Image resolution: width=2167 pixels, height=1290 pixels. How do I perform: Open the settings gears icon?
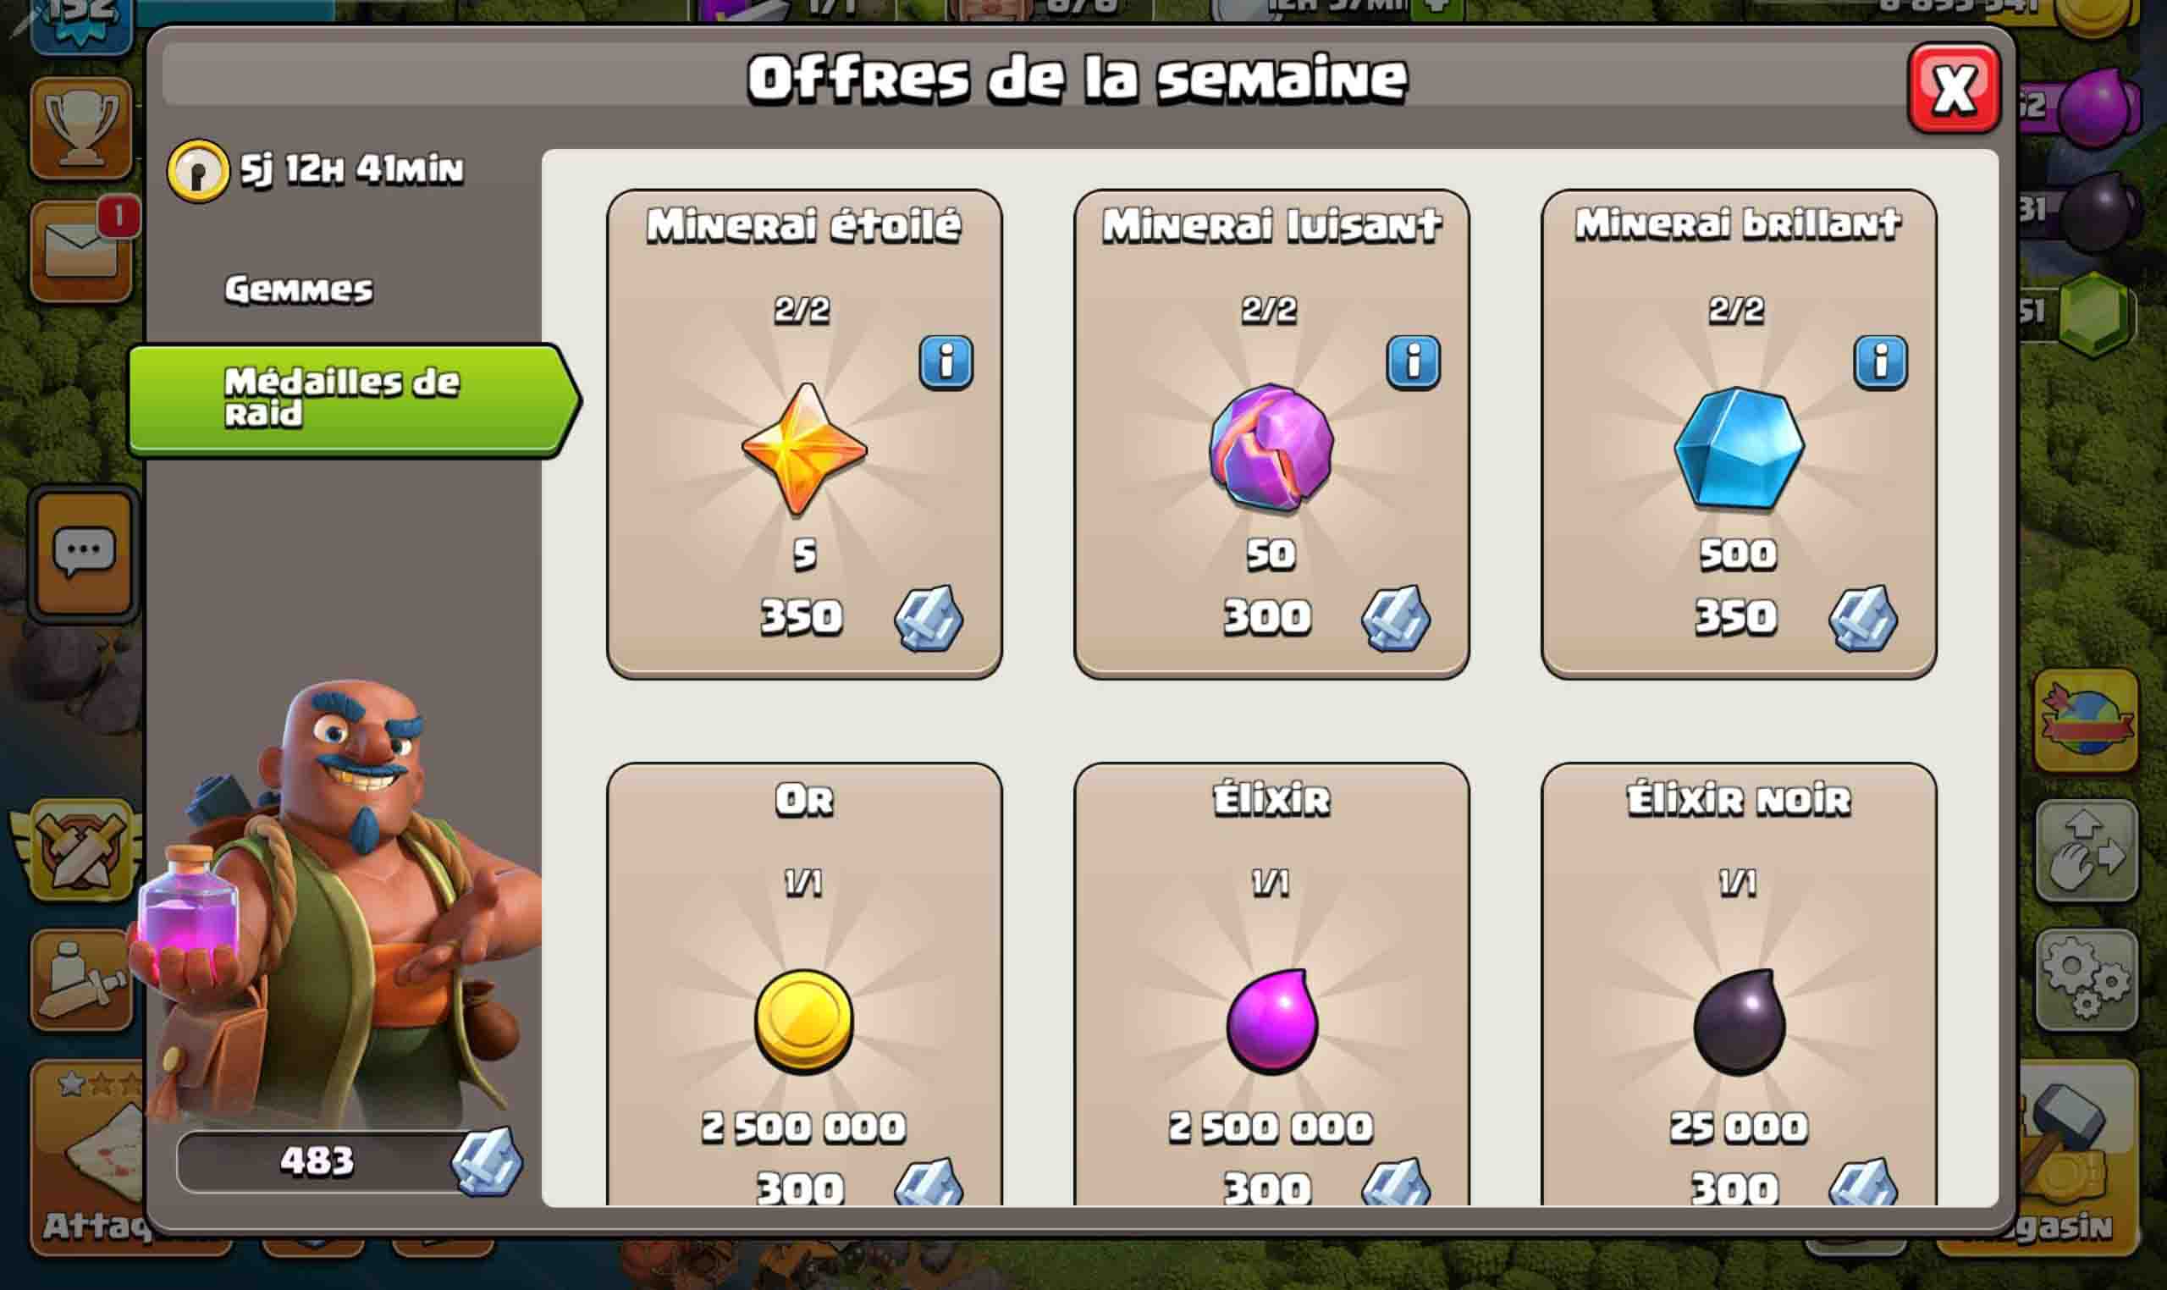click(x=2087, y=979)
